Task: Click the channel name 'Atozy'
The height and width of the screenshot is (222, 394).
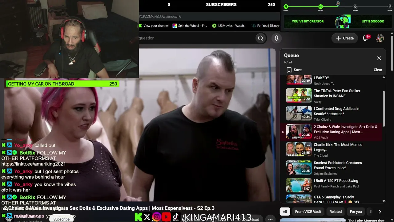Action: 318,102
